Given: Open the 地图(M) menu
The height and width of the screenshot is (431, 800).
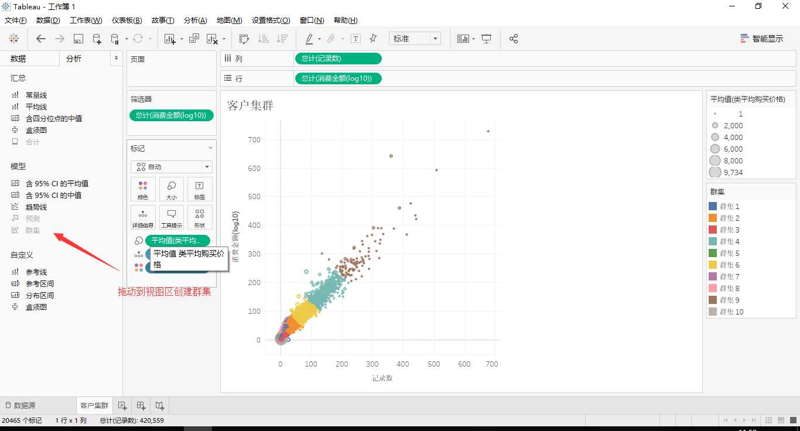Looking at the screenshot, I should pyautogui.click(x=229, y=20).
